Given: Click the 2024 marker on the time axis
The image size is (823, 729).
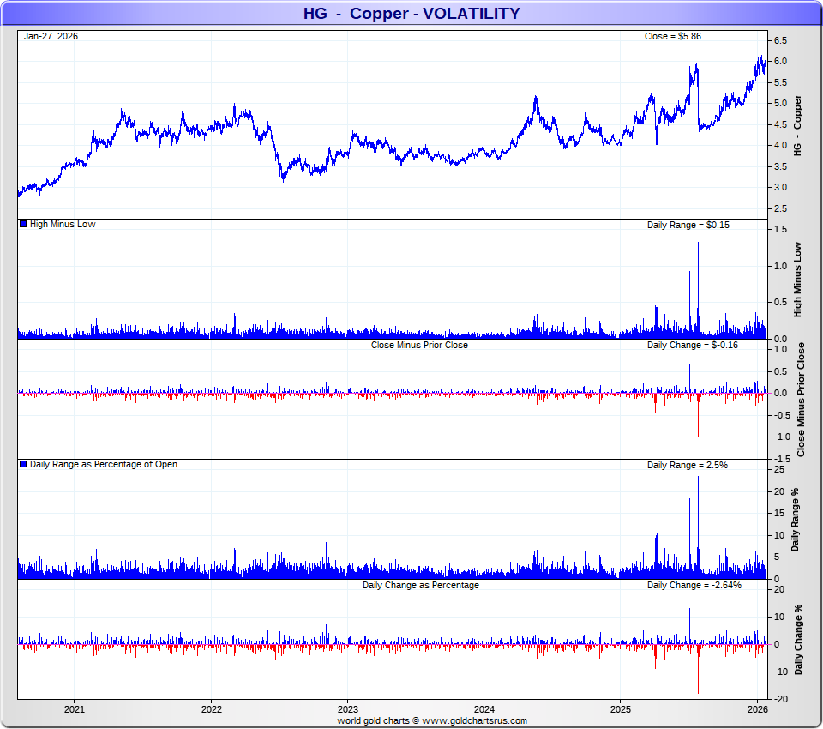Looking at the screenshot, I should pos(484,709).
